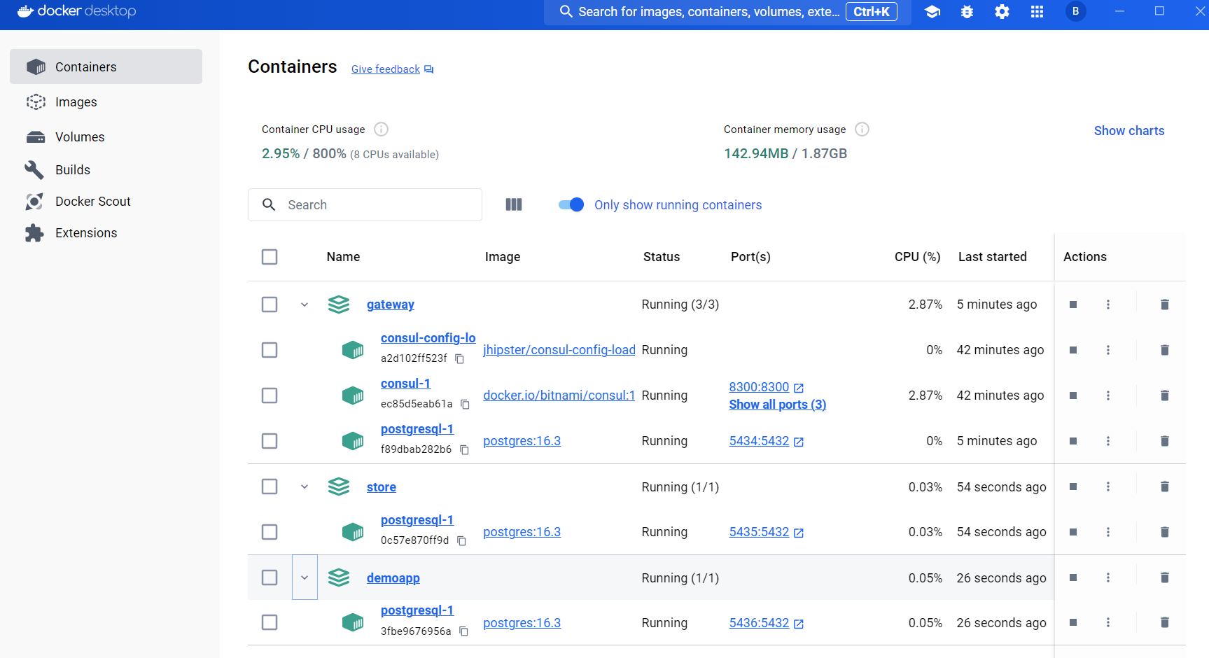Viewport: 1209px width, 658px height.
Task: Open port link 5436:5432
Action: pos(759,623)
